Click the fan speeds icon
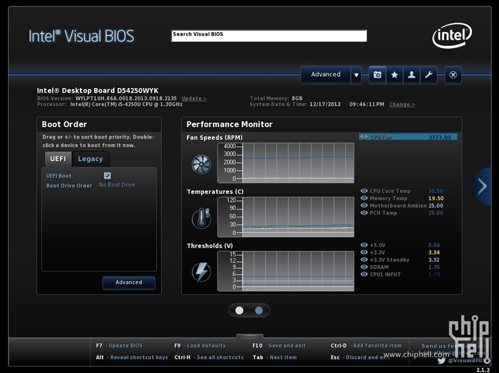The width and height of the screenshot is (499, 373). (x=201, y=164)
